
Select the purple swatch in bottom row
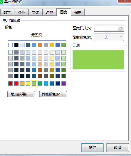(63, 83)
